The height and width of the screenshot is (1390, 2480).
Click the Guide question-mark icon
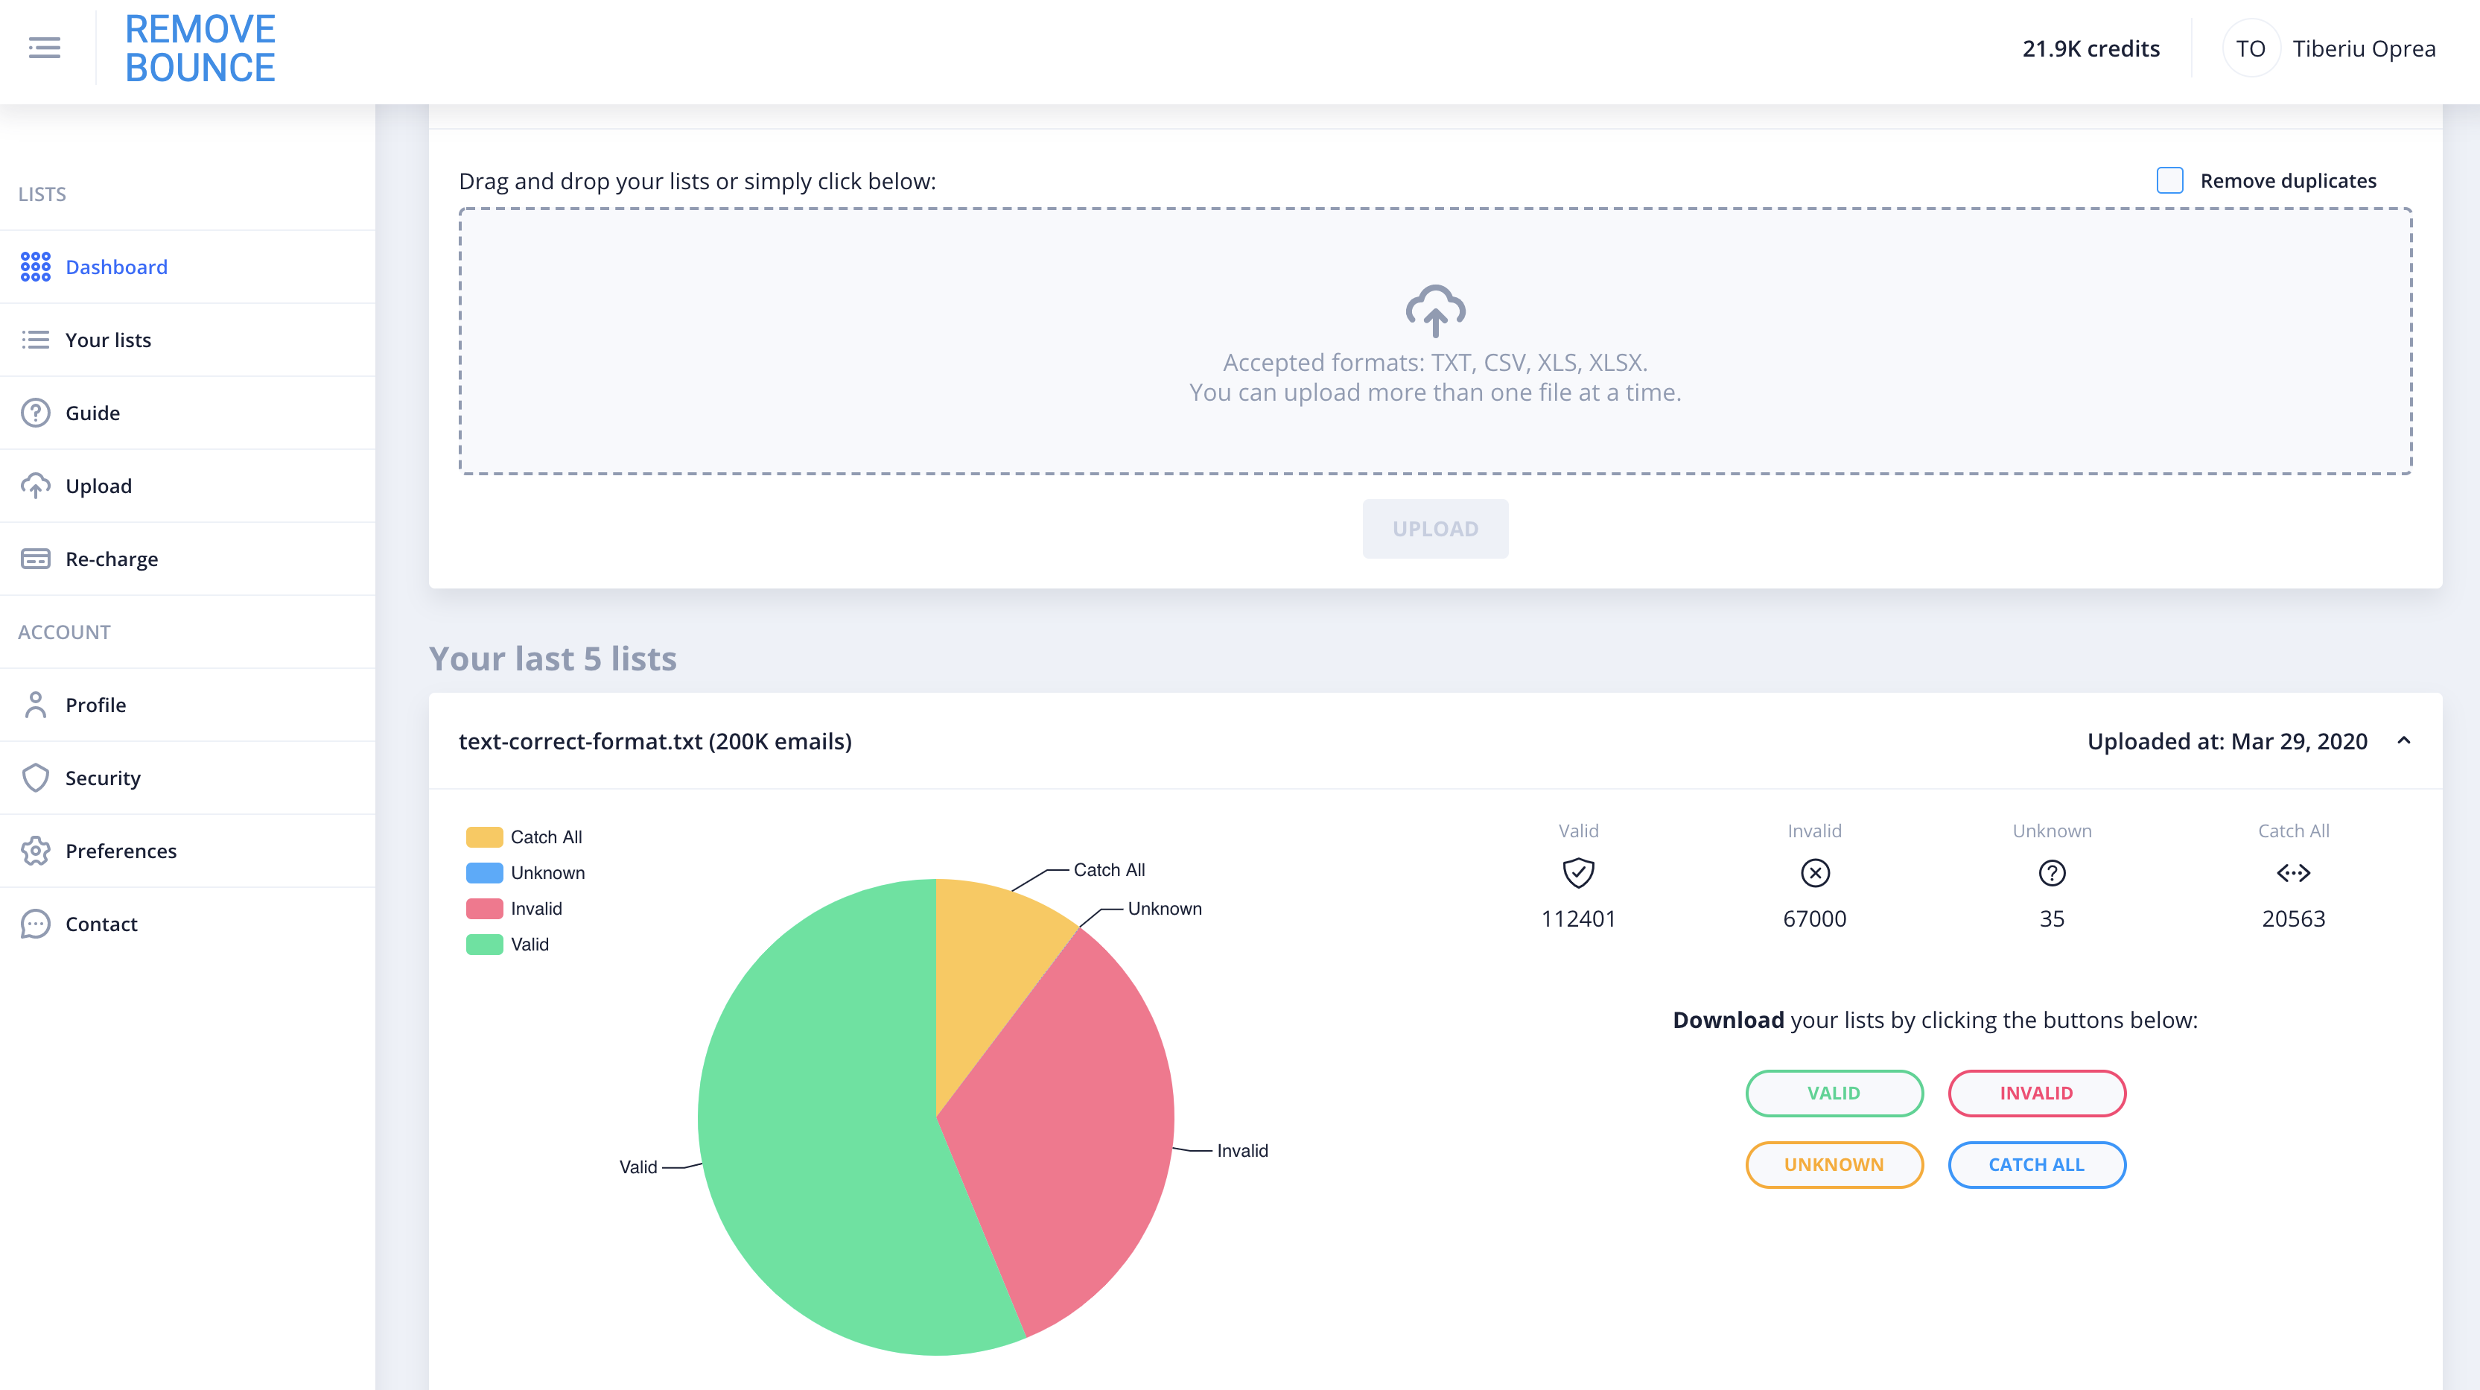click(36, 413)
